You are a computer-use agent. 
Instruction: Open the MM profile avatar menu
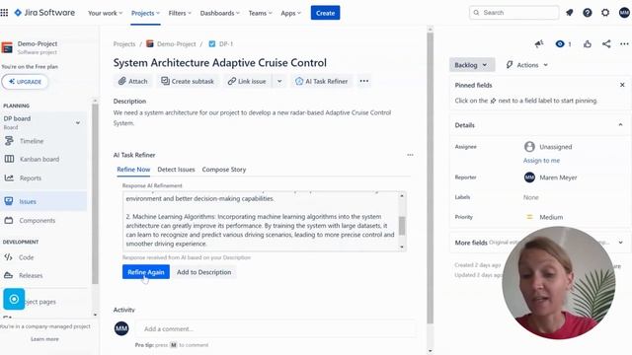624,13
